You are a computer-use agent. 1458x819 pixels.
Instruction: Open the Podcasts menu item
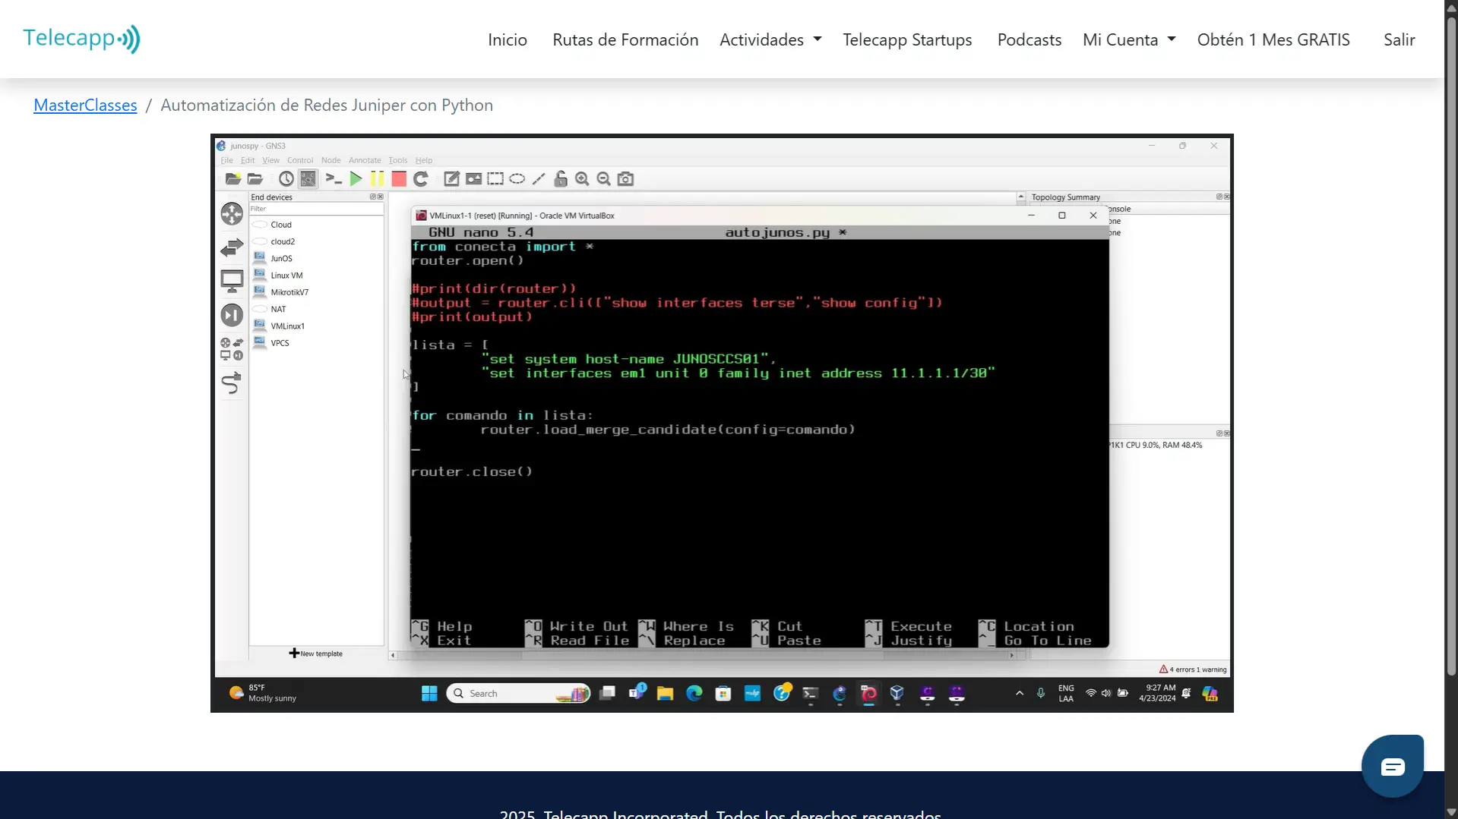[x=1029, y=39]
